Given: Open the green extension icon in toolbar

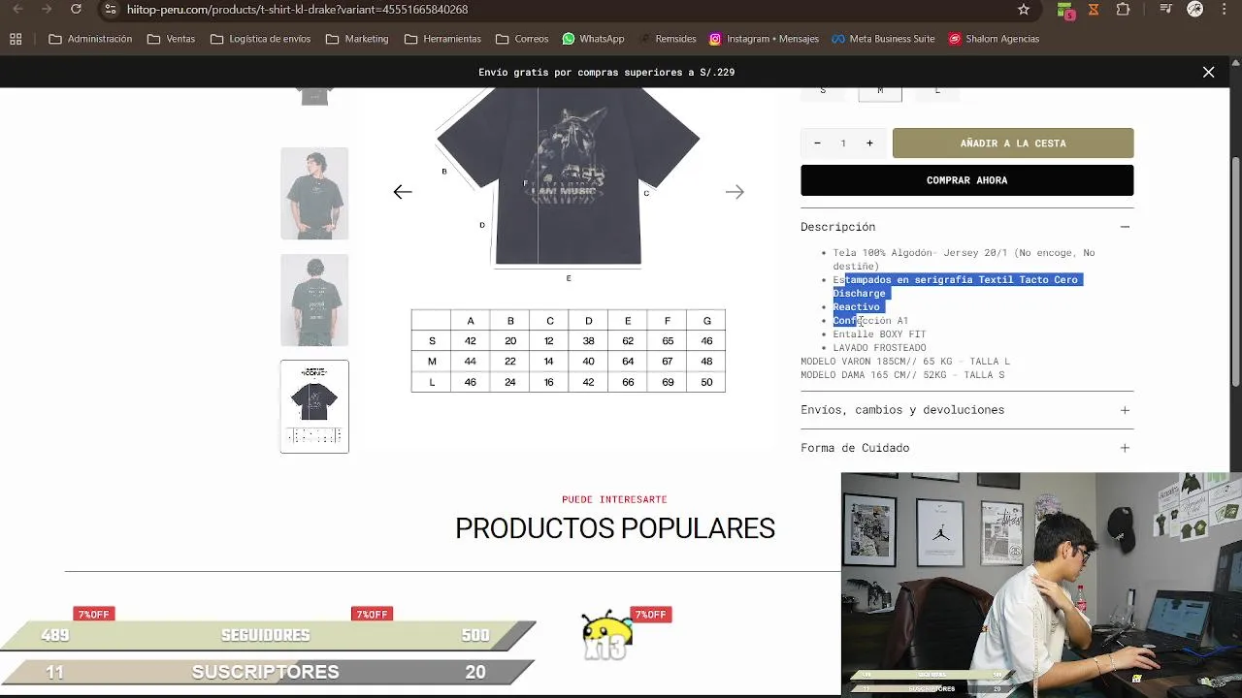Looking at the screenshot, I should [1065, 11].
